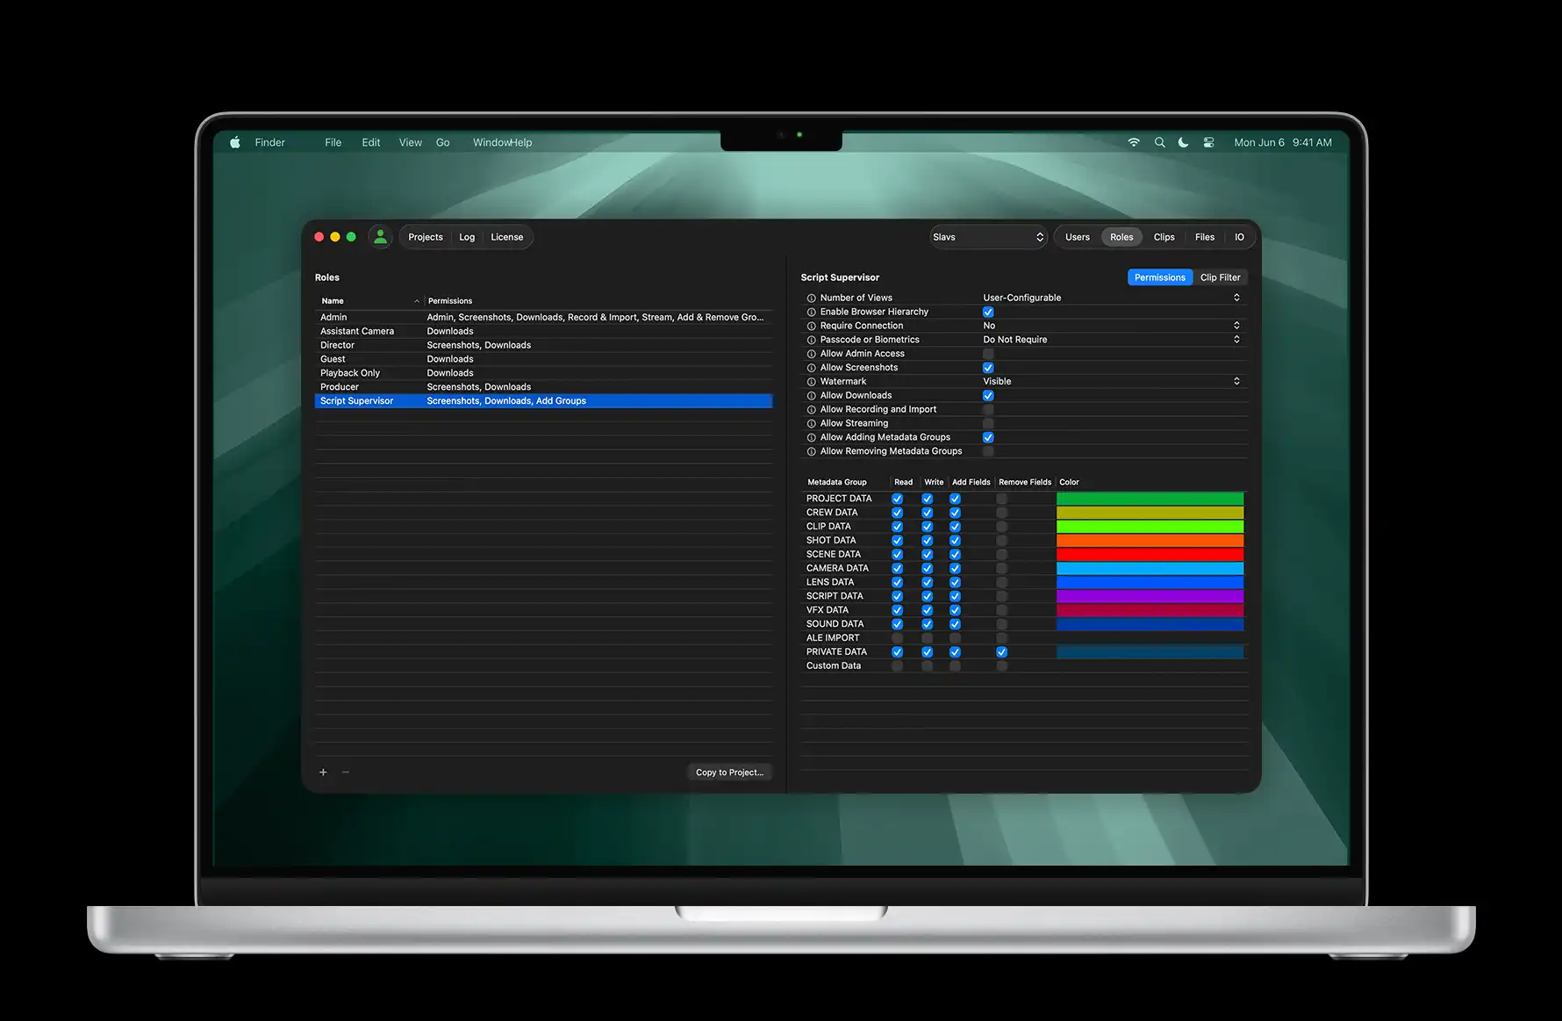The height and width of the screenshot is (1021, 1562).
Task: Click the purple SCRIPT DATA color swatch
Action: point(1150,596)
